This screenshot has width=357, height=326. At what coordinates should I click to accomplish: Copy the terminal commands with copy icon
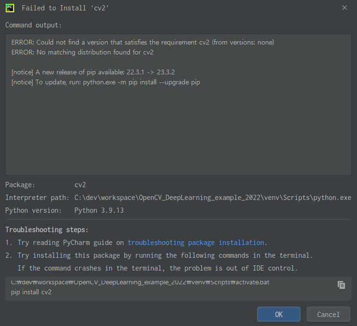click(x=341, y=285)
